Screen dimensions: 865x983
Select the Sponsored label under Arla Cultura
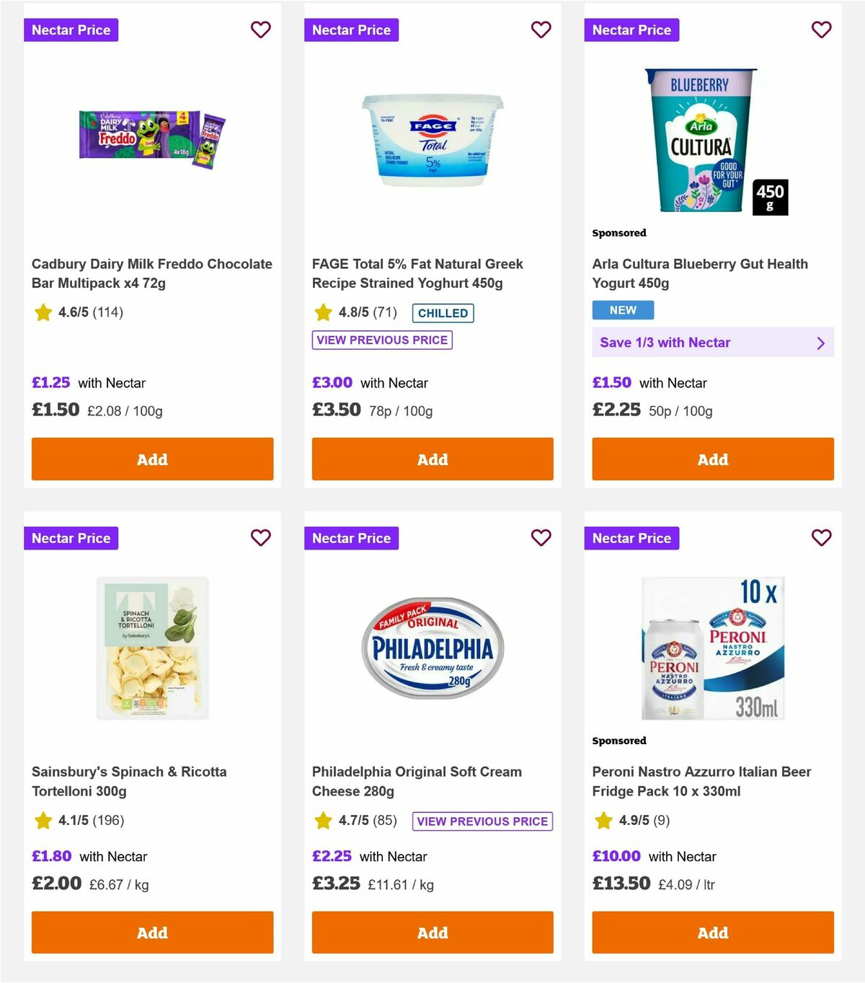point(618,233)
